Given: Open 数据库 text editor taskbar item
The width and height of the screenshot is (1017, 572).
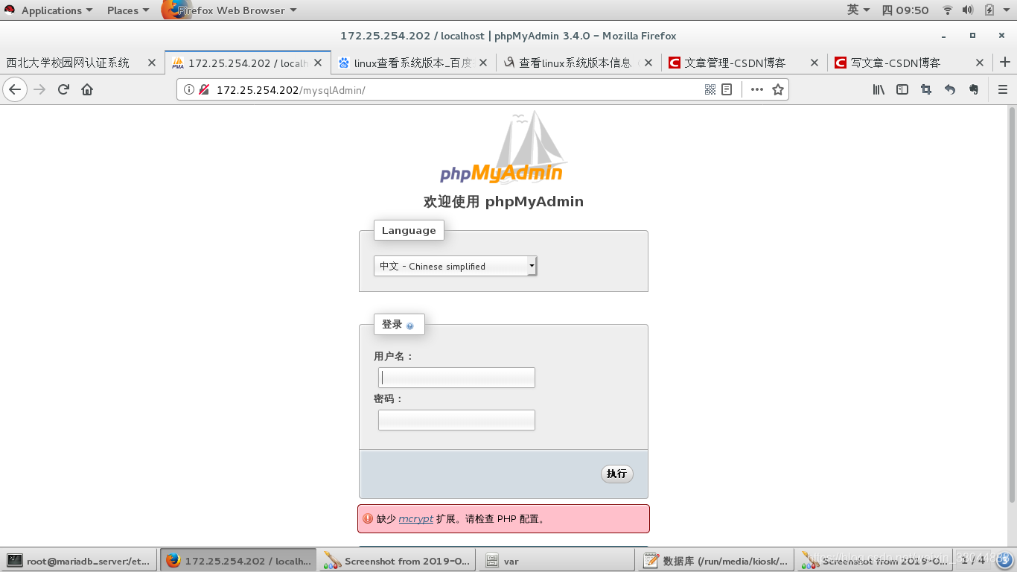Looking at the screenshot, I should [715, 561].
